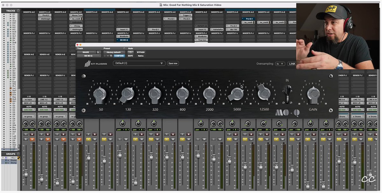Mute the channel panned 79
The height and width of the screenshot is (193, 382).
click(251, 139)
